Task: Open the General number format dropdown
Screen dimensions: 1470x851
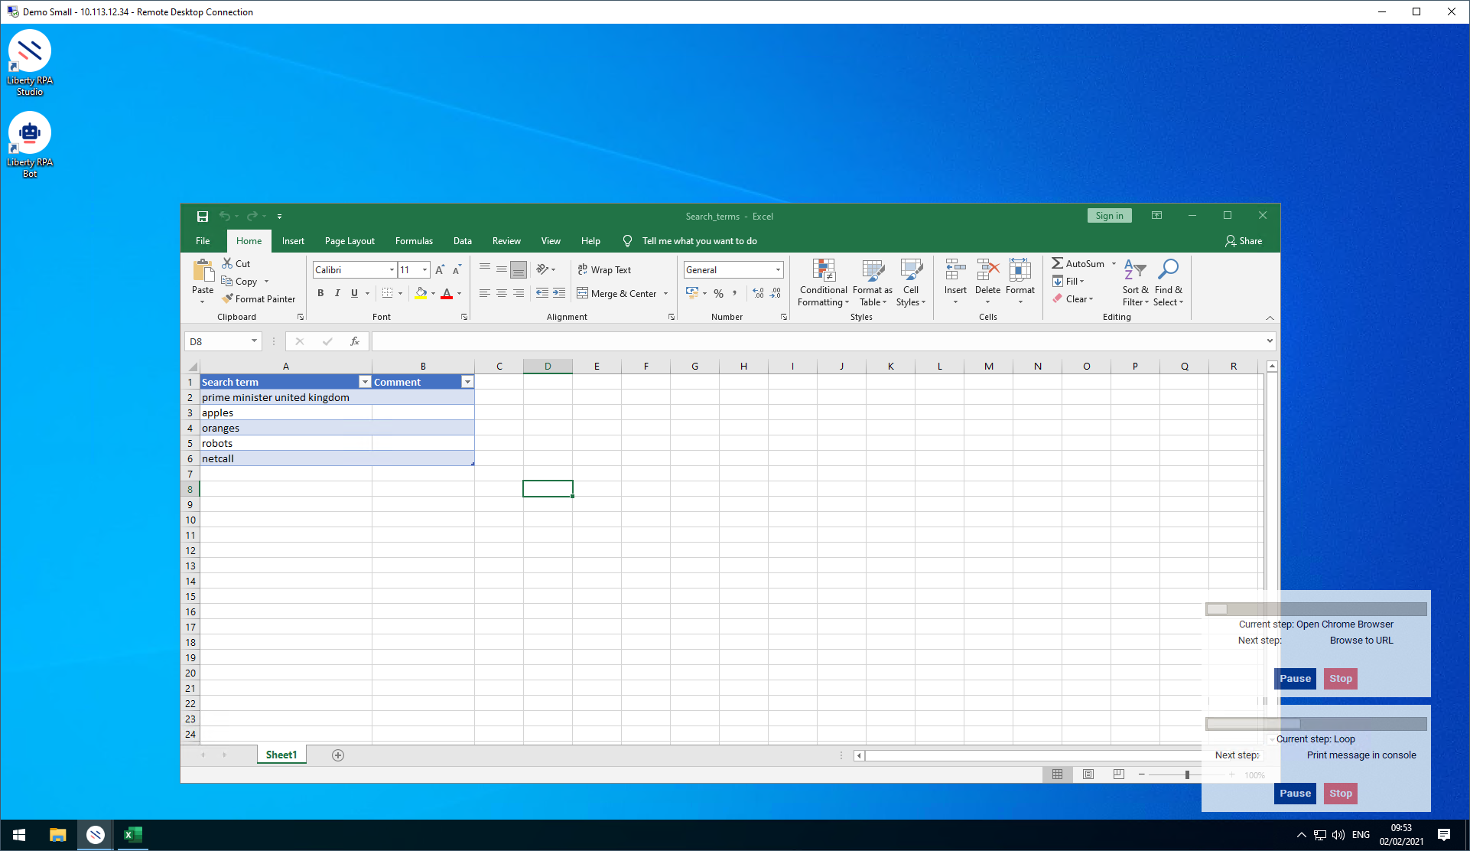Action: 778,269
